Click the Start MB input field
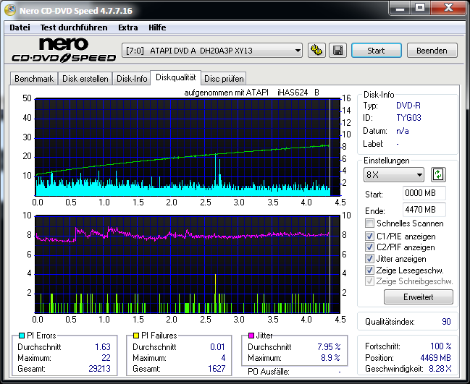This screenshot has height=384, width=470. pyautogui.click(x=424, y=193)
